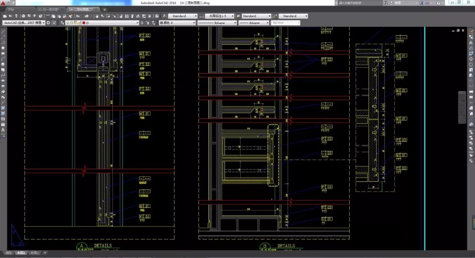
Task: Click the workspace settings gear icon
Action: (x=49, y=22)
